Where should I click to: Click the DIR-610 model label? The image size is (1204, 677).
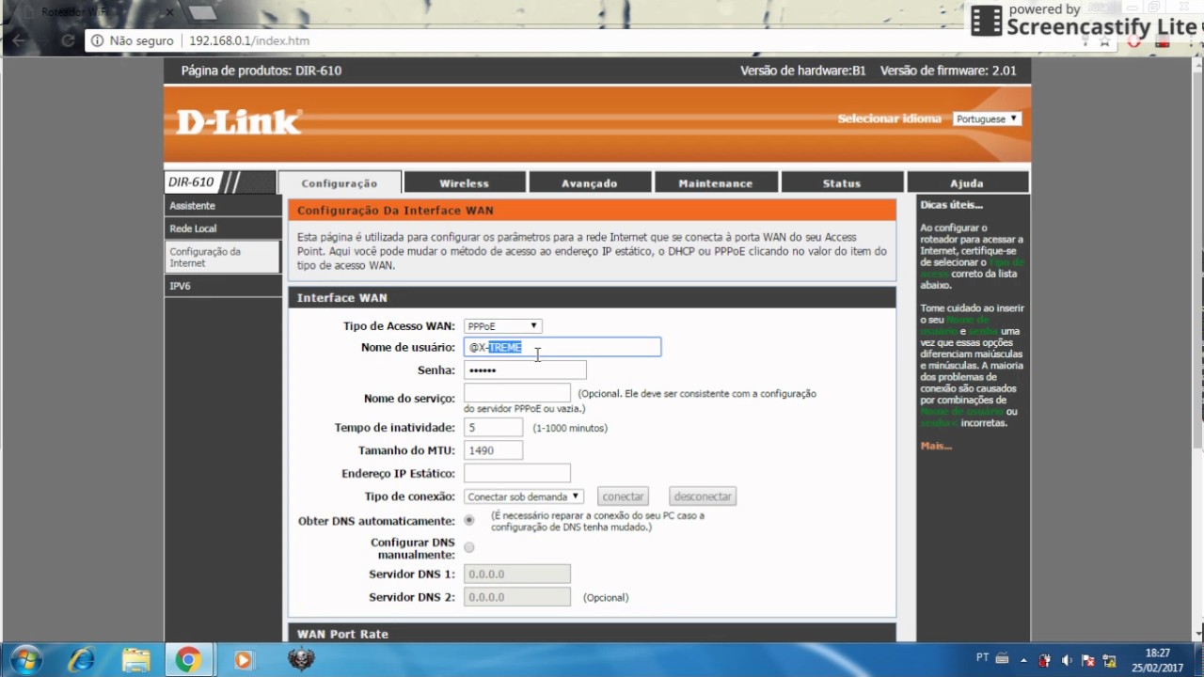pos(191,182)
